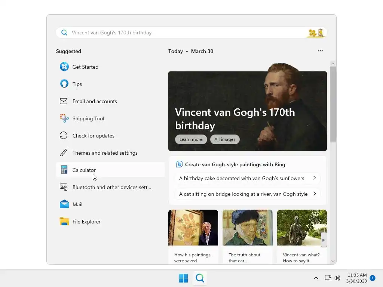
Task: Click the scroll-up arrow of results pane
Action: click(x=333, y=64)
